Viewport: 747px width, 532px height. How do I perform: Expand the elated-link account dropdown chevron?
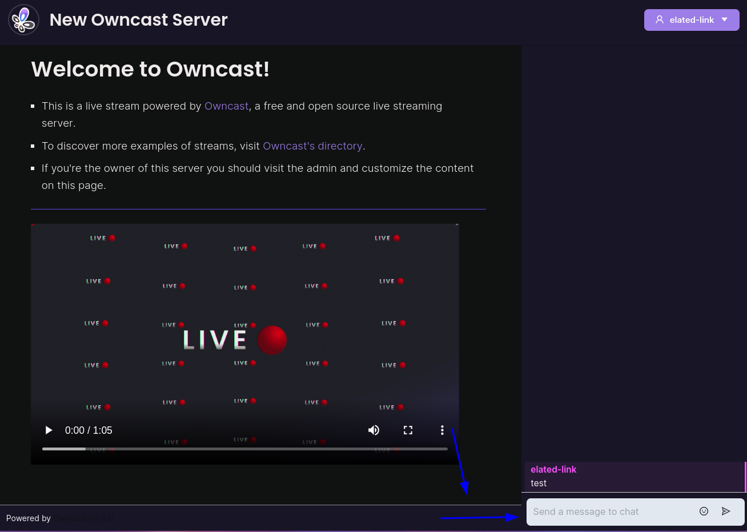click(x=724, y=19)
